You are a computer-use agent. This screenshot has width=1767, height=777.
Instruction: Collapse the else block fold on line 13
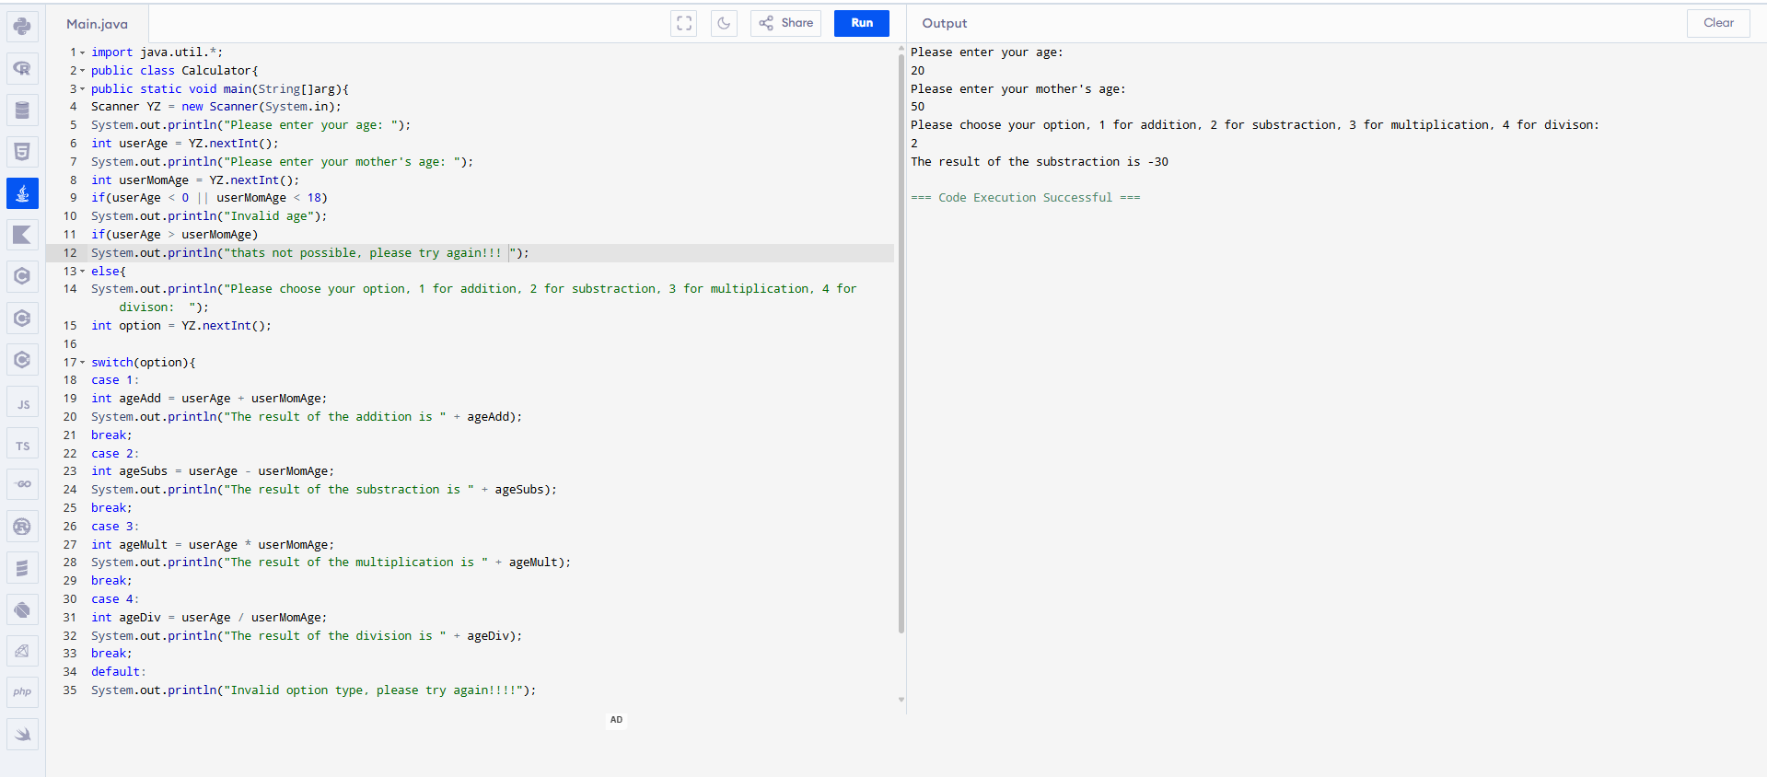coord(82,272)
